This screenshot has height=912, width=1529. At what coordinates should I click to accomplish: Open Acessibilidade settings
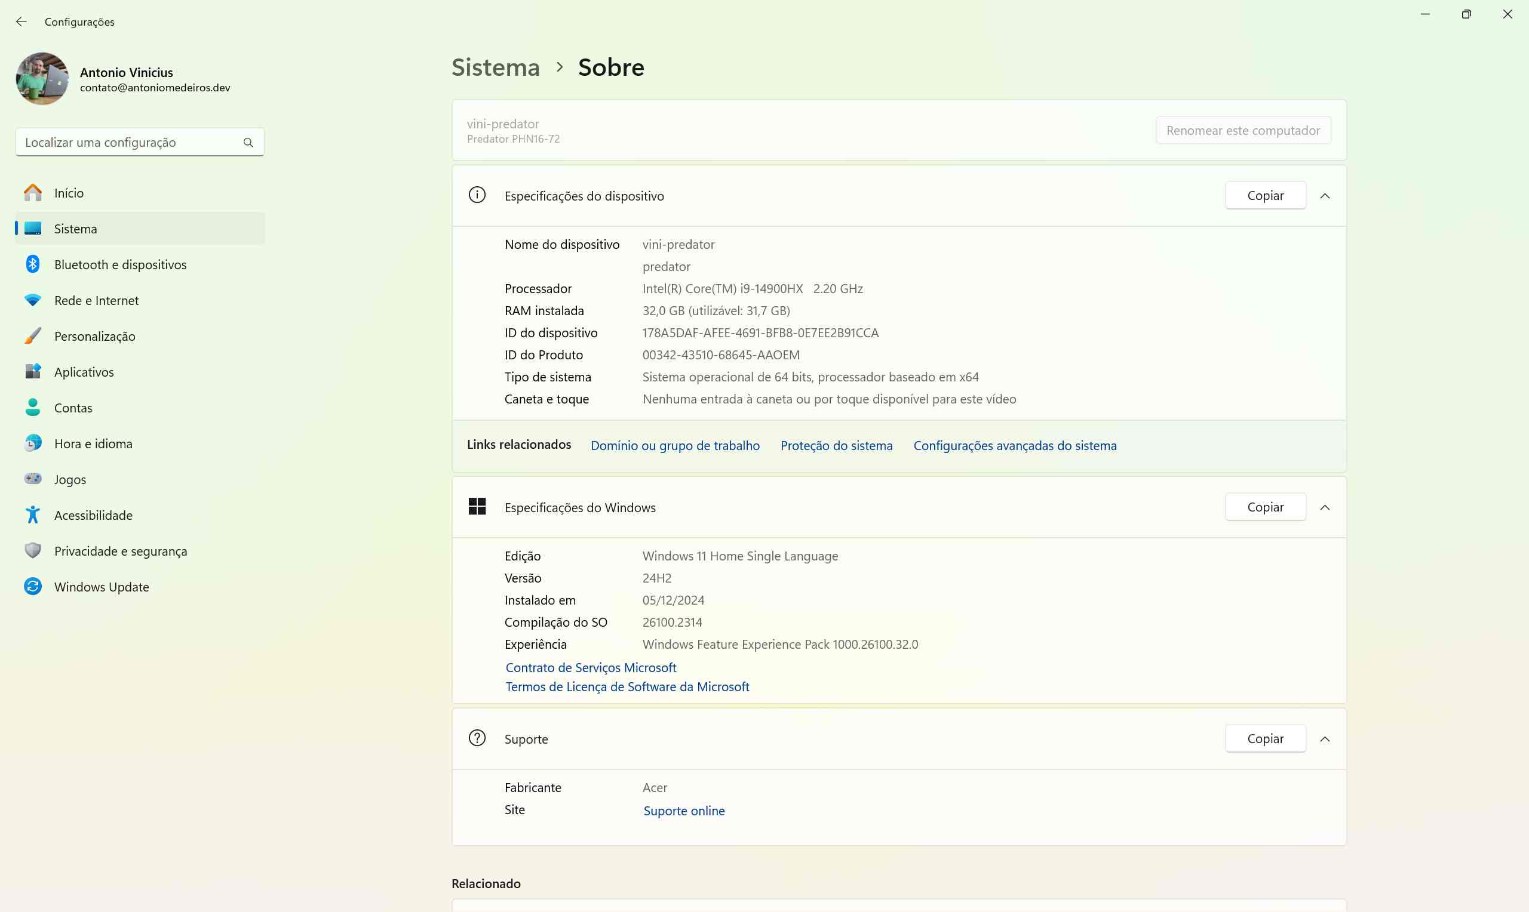tap(140, 515)
